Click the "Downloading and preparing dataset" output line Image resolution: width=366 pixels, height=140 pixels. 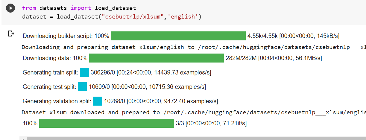(194, 47)
